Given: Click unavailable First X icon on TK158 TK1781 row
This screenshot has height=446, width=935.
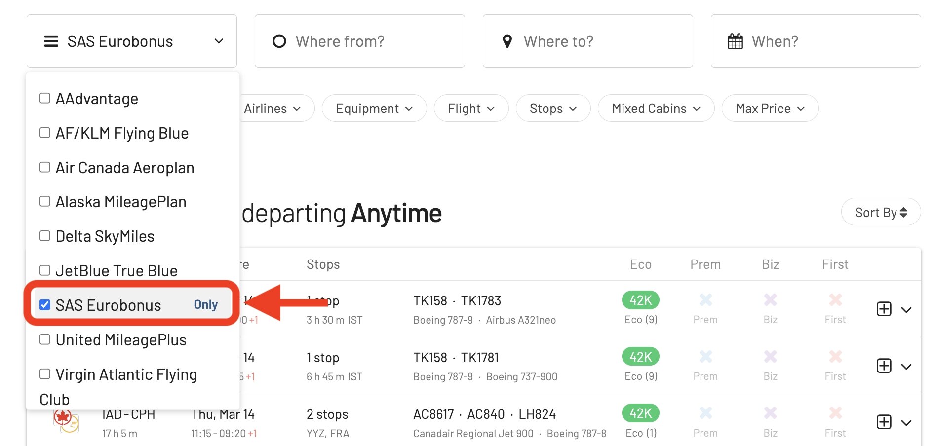Looking at the screenshot, I should click(x=835, y=356).
